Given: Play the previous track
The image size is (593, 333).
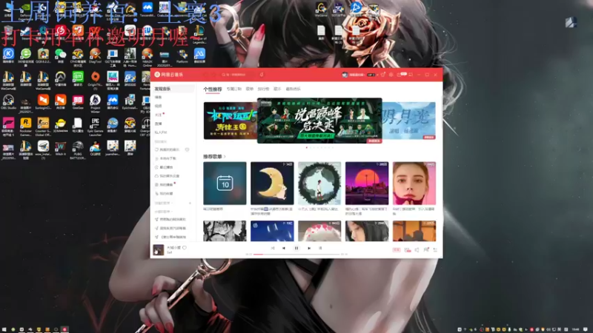Looking at the screenshot, I should (x=284, y=248).
